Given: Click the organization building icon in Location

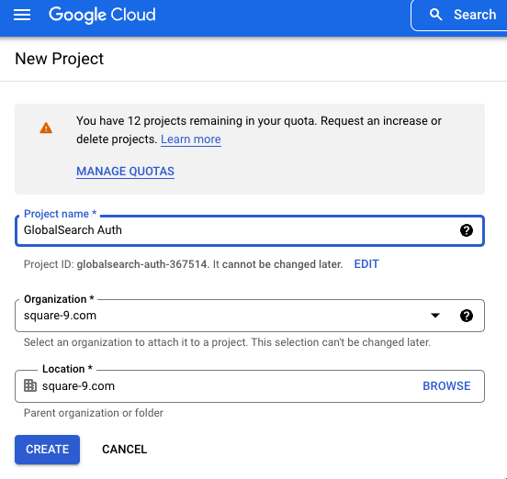Looking at the screenshot, I should point(30,385).
